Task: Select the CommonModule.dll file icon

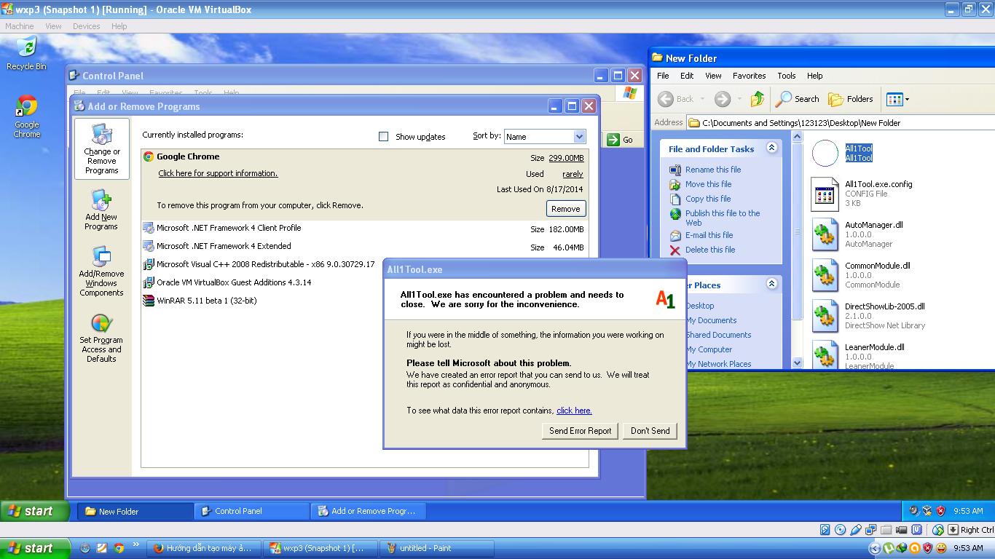Action: 825,276
